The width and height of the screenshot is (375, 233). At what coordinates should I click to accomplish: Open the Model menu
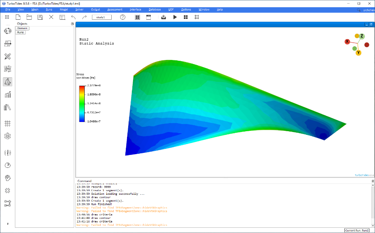click(64, 10)
